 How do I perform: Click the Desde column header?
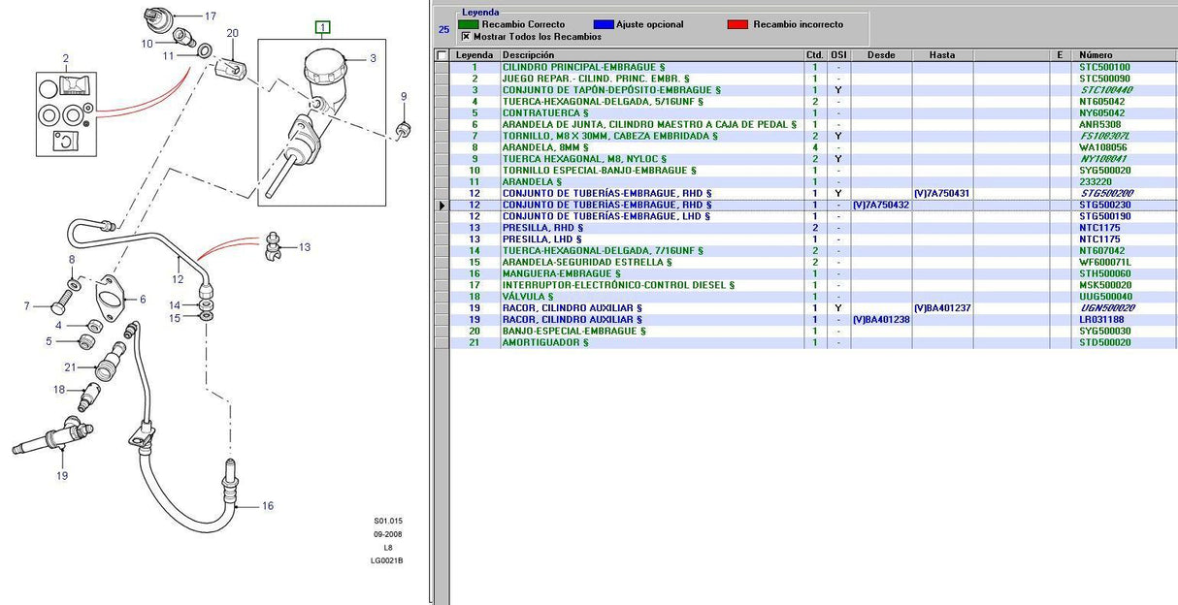coord(880,55)
